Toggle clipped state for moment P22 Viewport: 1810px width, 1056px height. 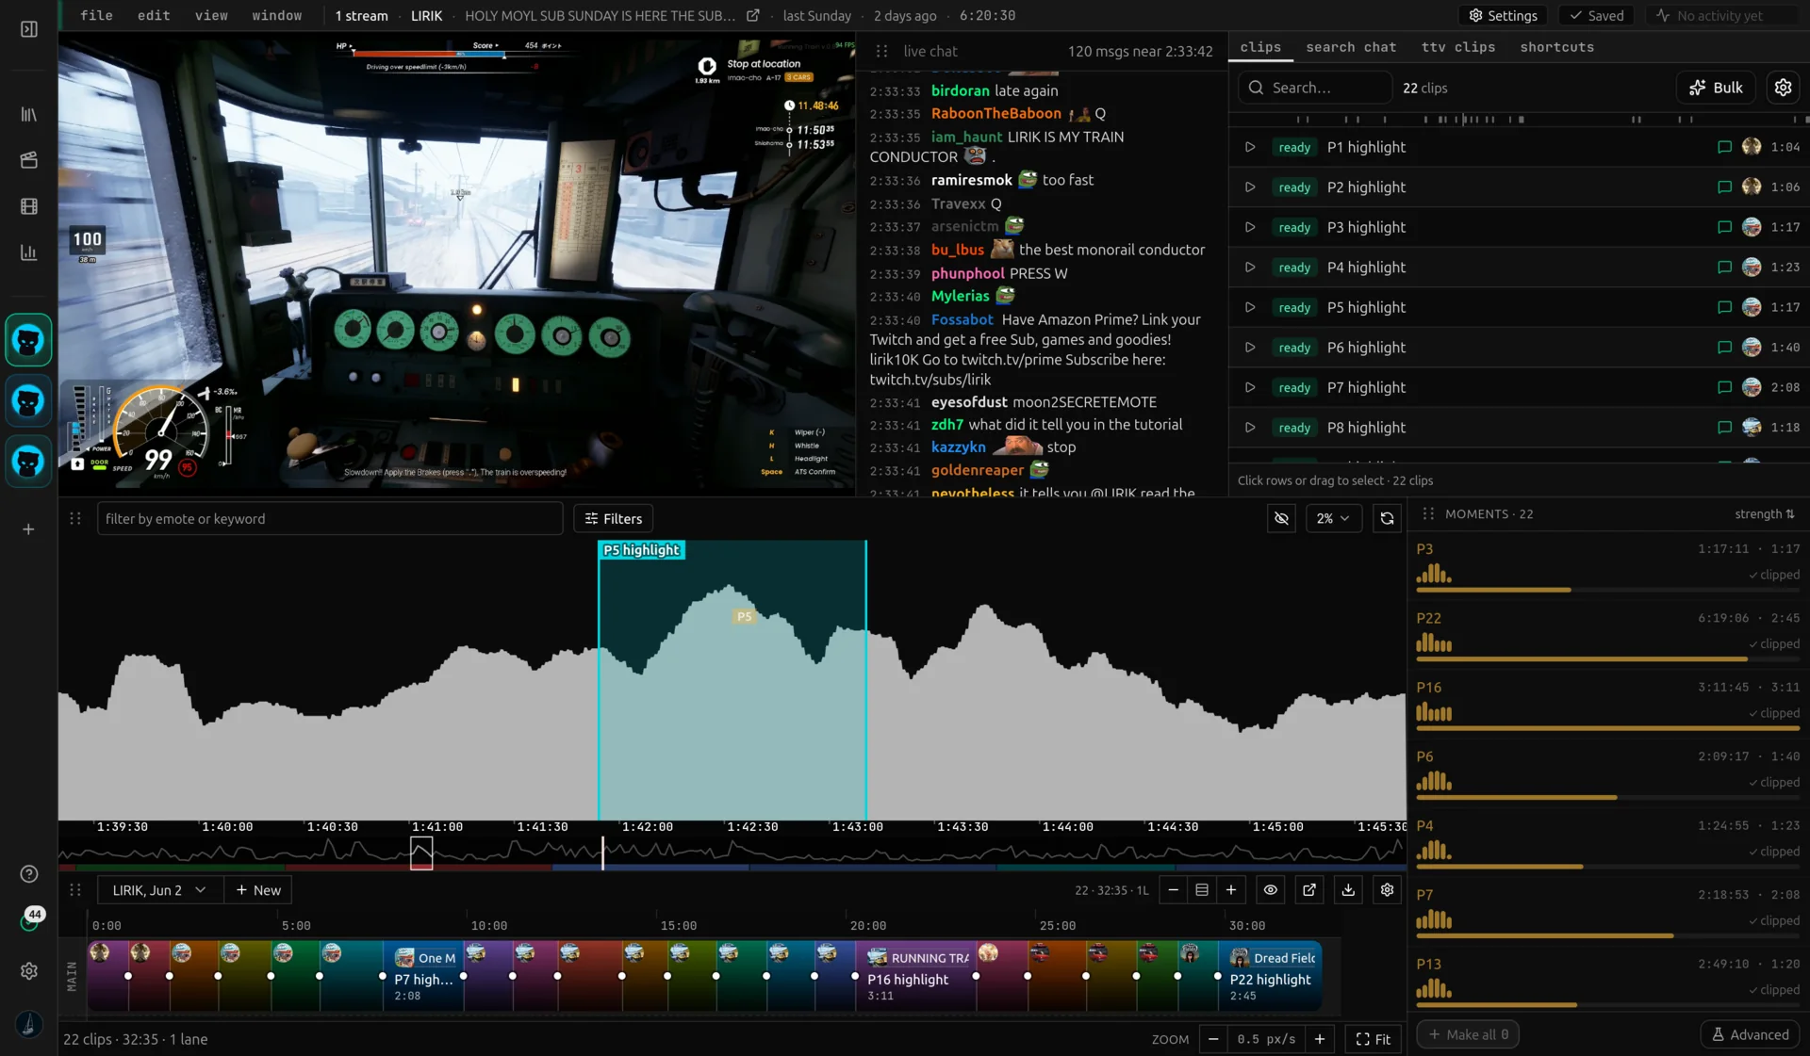coord(1774,644)
